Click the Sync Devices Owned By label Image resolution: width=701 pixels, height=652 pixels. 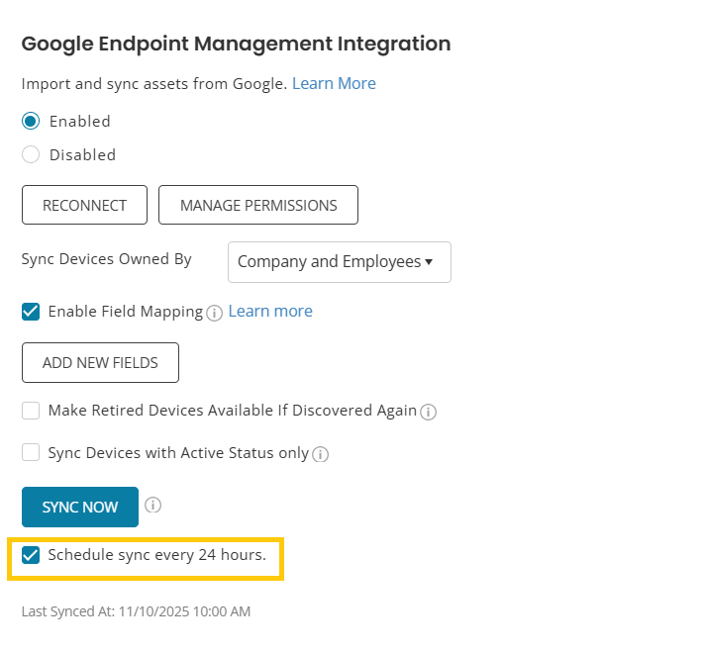(x=106, y=259)
